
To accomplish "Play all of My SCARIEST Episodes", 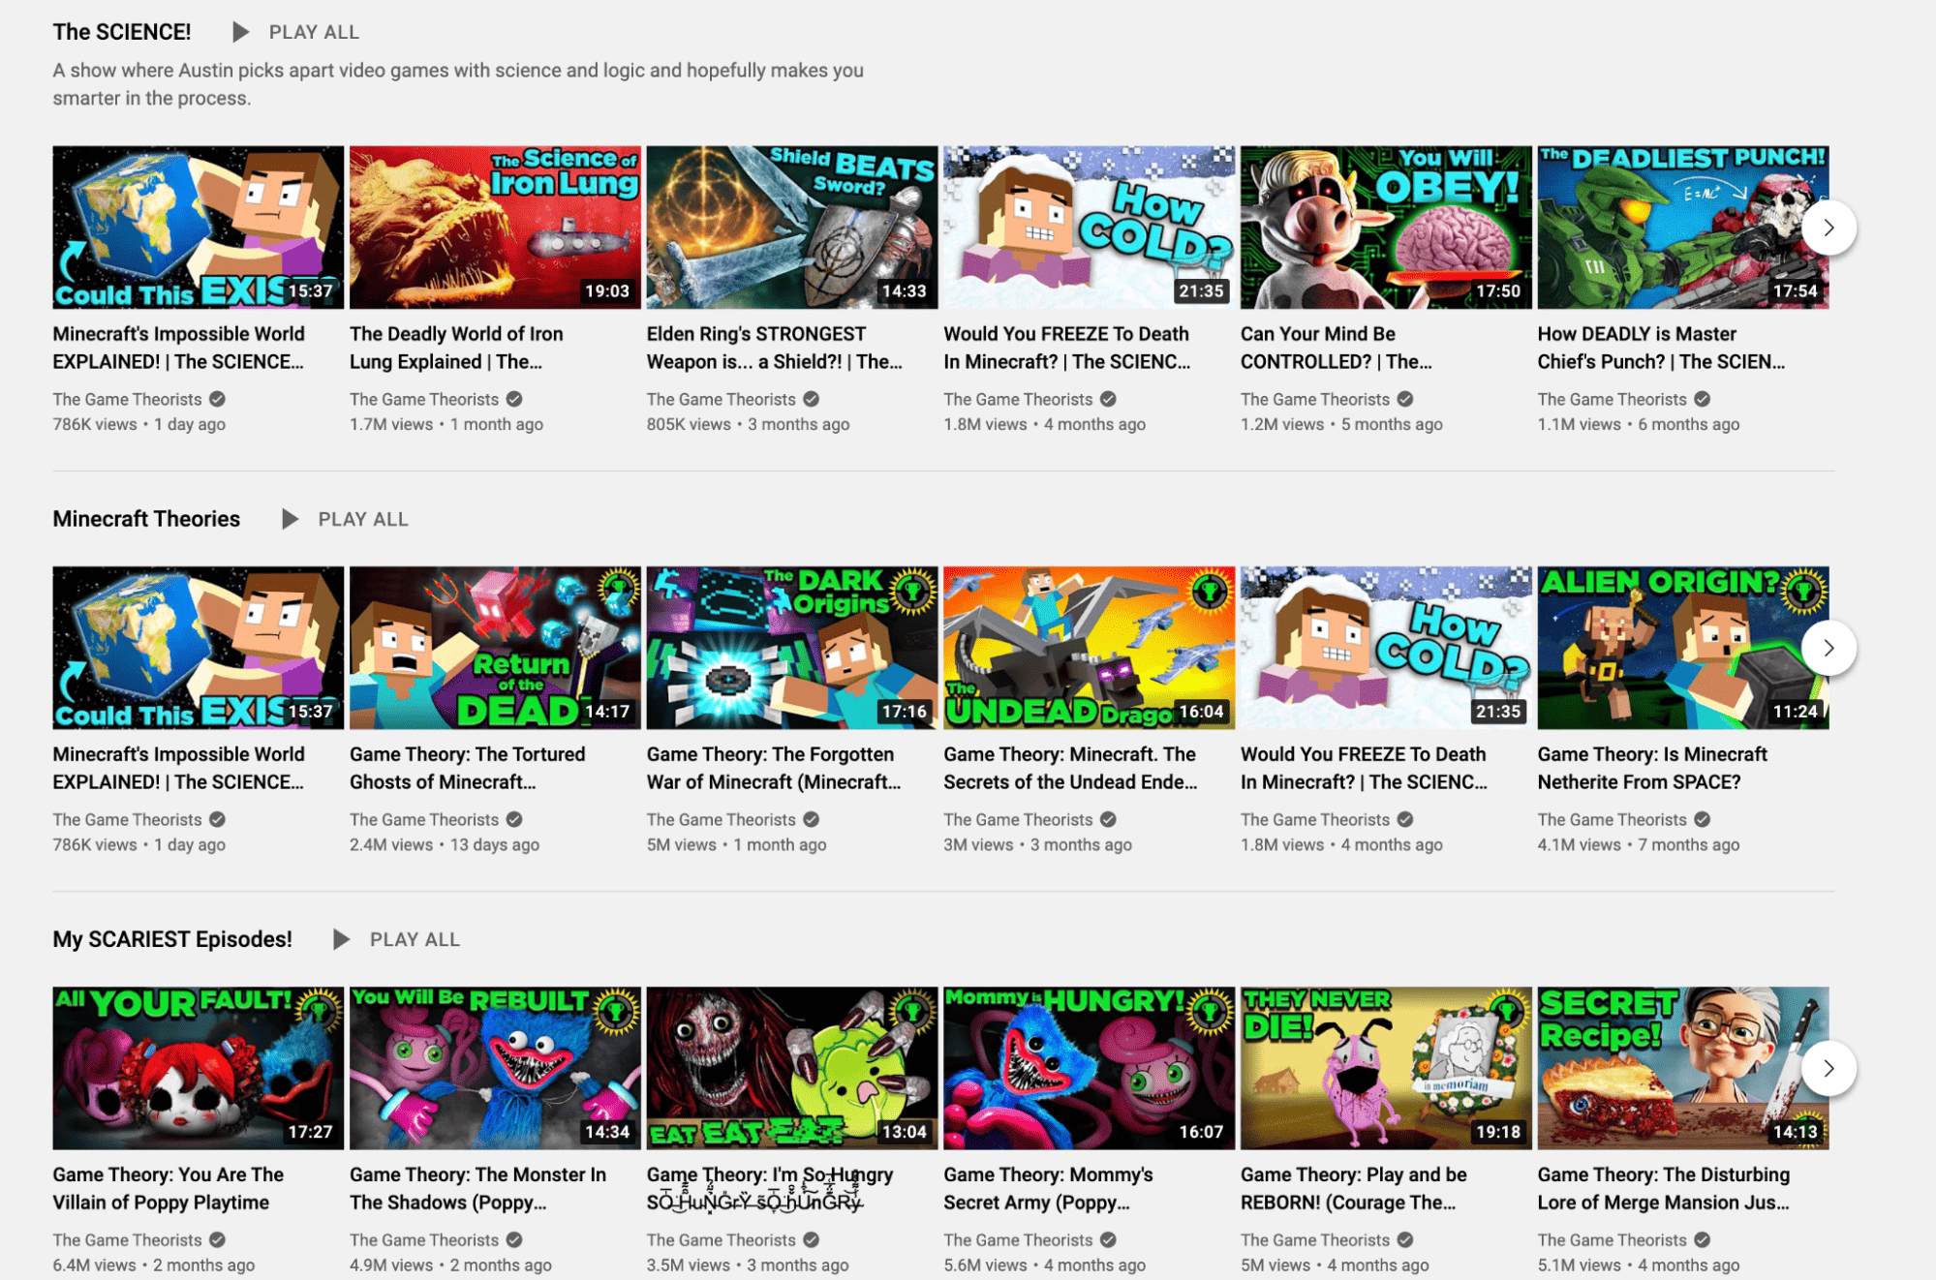I will (x=396, y=939).
